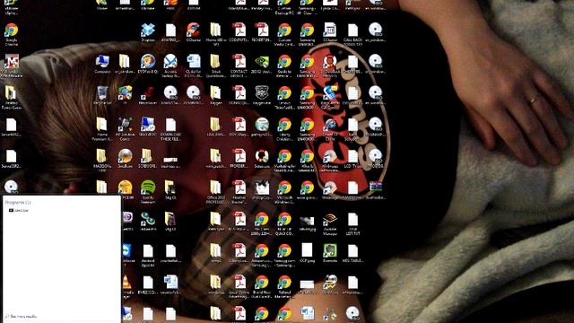Open the OCP jpeg image file
574x323 pixels.
click(307, 253)
